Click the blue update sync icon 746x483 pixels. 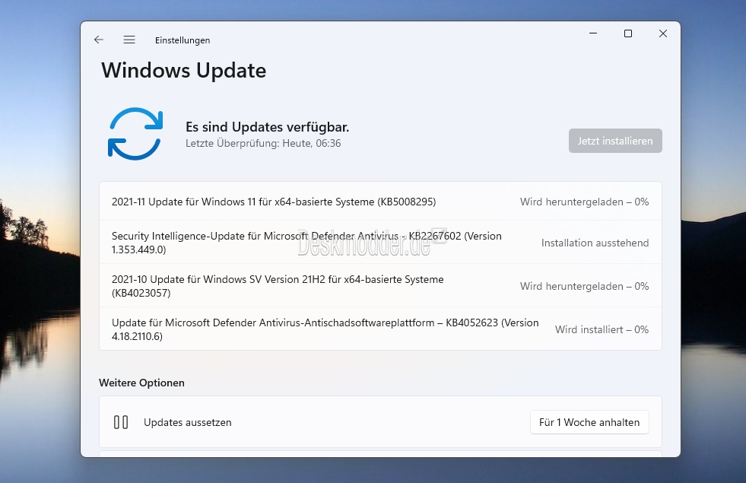[x=135, y=134]
